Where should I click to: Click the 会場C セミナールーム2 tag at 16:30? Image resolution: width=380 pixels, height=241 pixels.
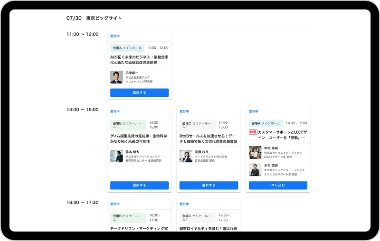click(197, 218)
